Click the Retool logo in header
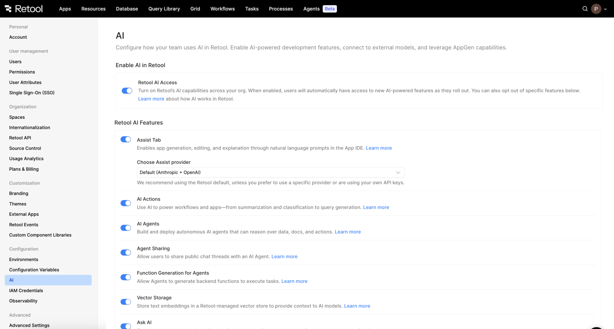The image size is (614, 329). [24, 9]
